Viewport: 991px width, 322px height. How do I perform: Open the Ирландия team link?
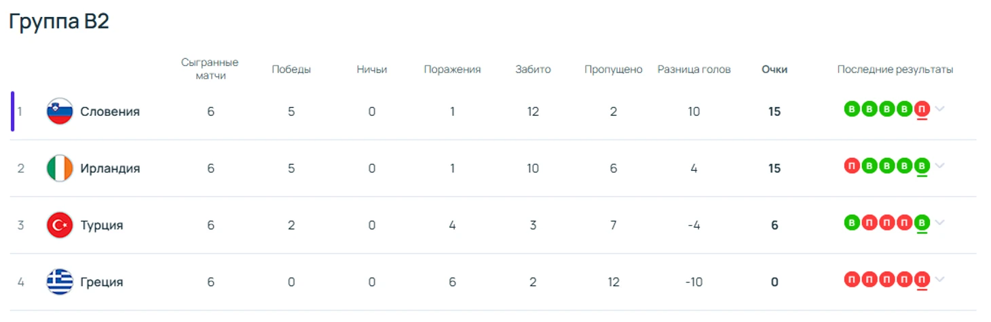click(x=110, y=169)
